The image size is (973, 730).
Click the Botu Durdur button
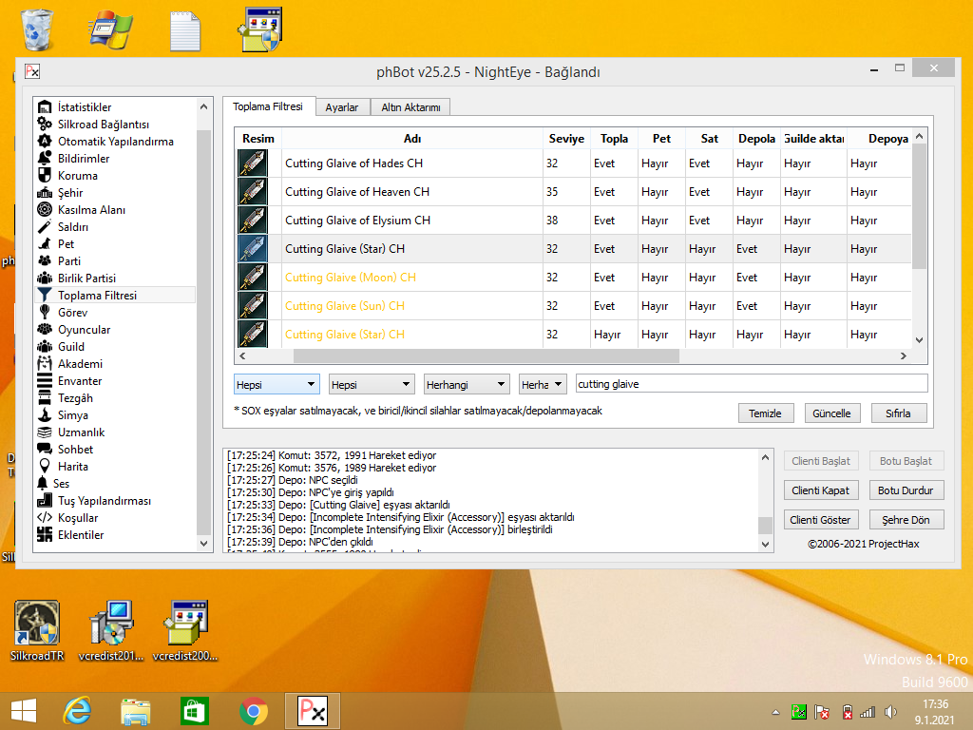pos(906,490)
